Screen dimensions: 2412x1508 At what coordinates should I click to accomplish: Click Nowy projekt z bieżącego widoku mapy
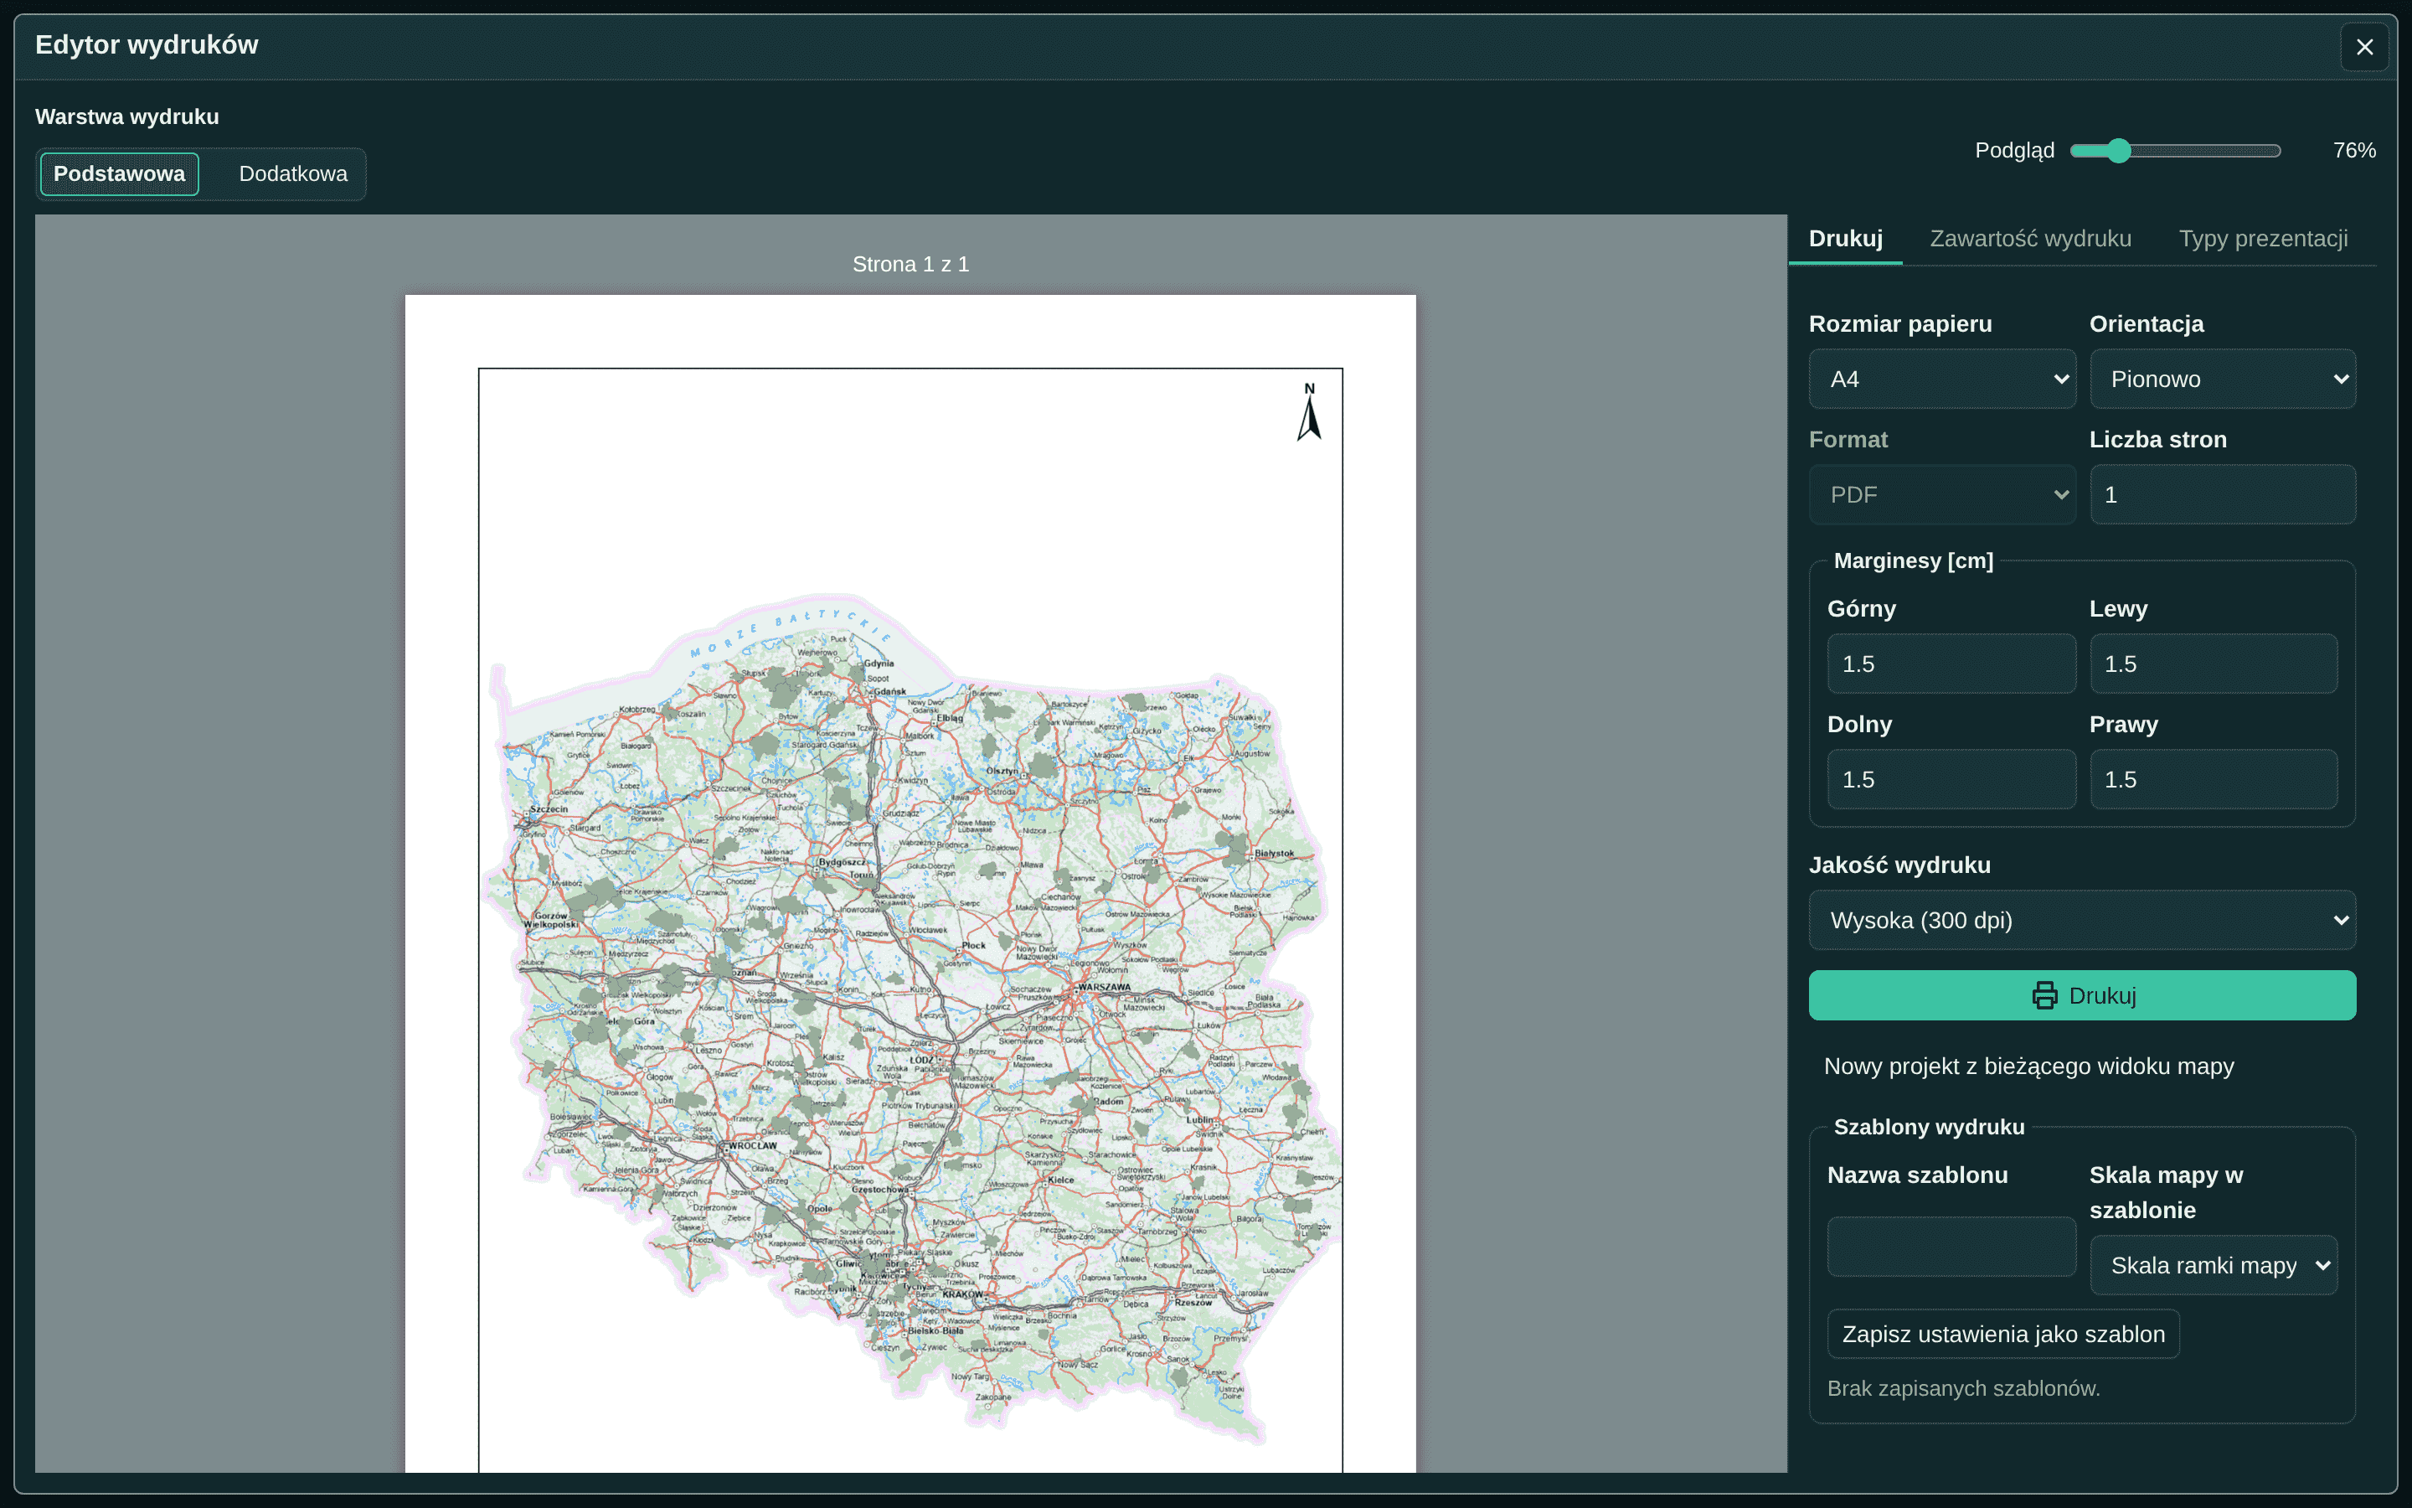[x=2028, y=1066]
